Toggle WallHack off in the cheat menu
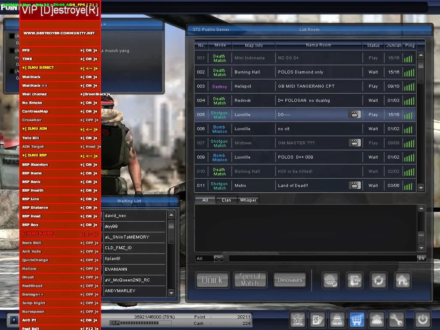 click(x=60, y=76)
